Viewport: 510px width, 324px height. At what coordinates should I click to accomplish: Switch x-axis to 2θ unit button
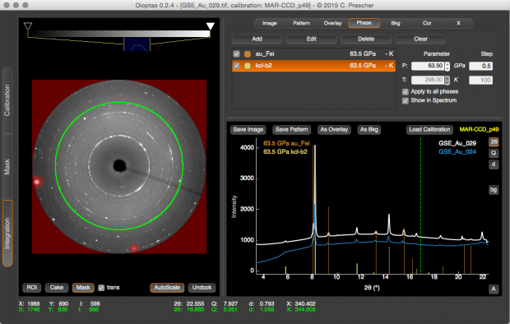coord(494,141)
